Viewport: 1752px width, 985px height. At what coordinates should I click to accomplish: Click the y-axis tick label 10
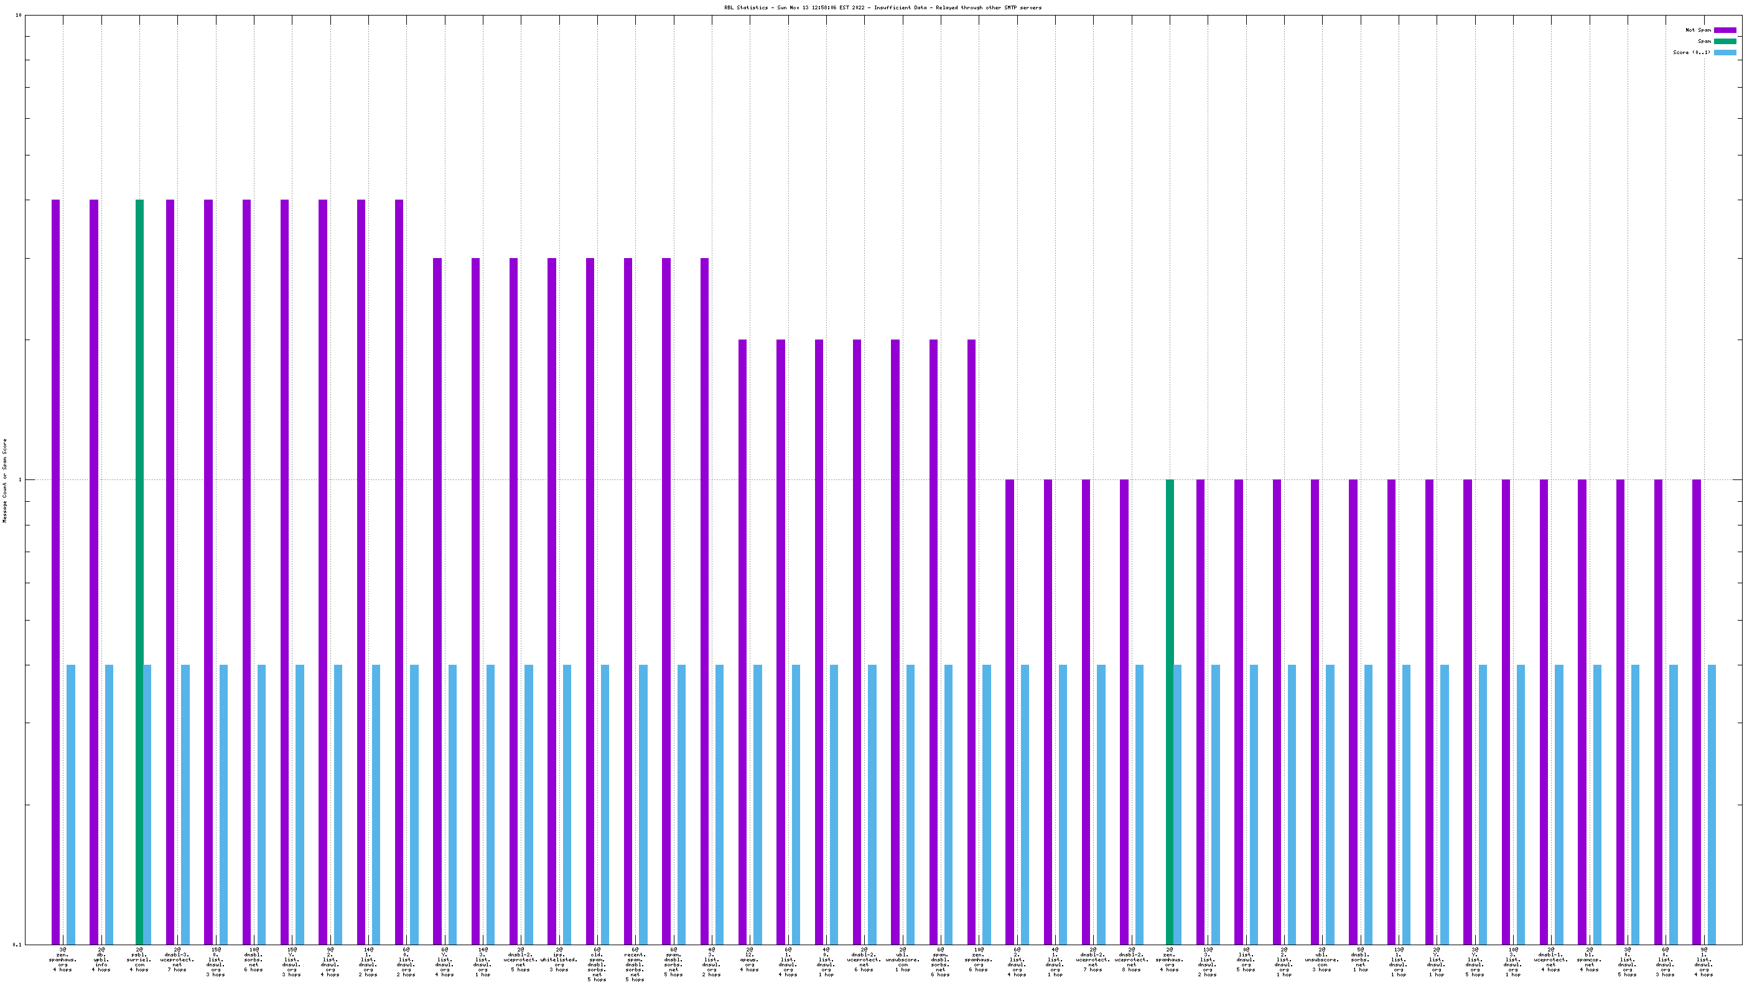point(19,15)
